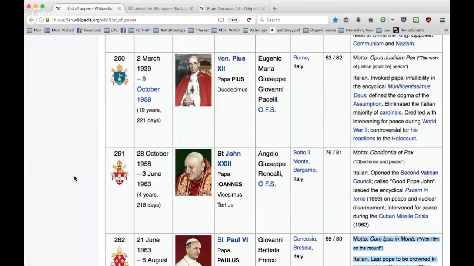Open Paul VI portrait thumbnail

[x=193, y=250]
